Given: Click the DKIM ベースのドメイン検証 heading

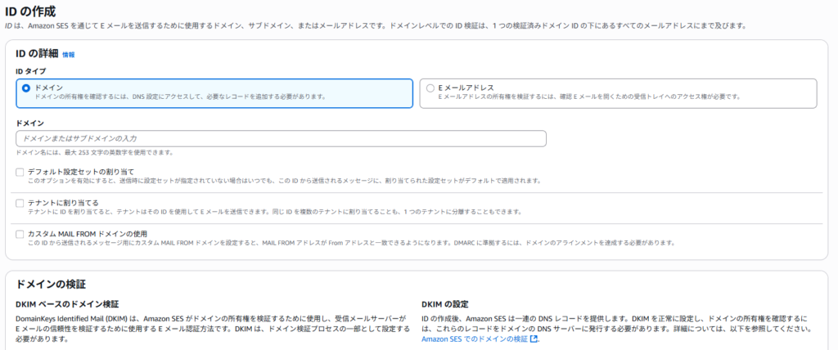Looking at the screenshot, I should [67, 303].
